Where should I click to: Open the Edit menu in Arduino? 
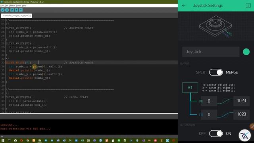click(6, 6)
